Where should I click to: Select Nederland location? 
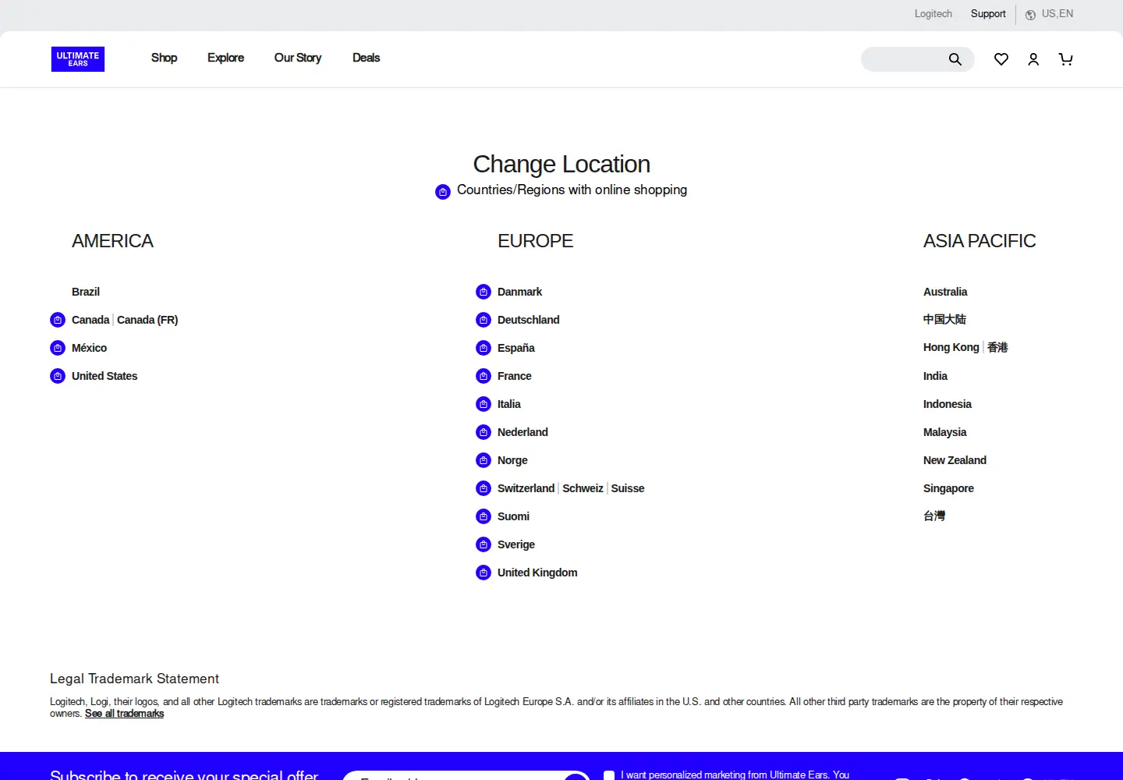[523, 432]
